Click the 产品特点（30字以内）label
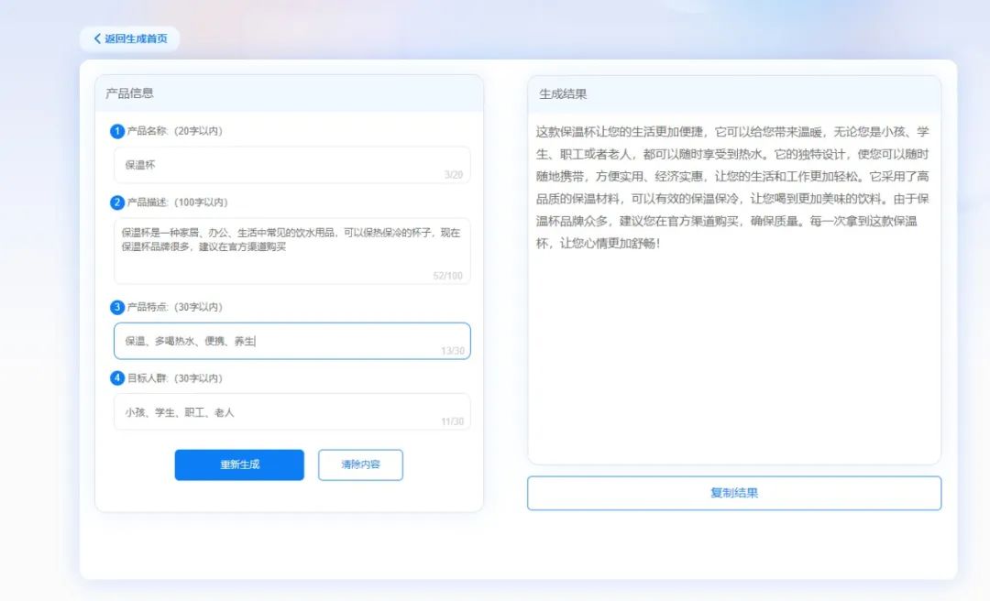This screenshot has height=601, width=990. point(175,308)
